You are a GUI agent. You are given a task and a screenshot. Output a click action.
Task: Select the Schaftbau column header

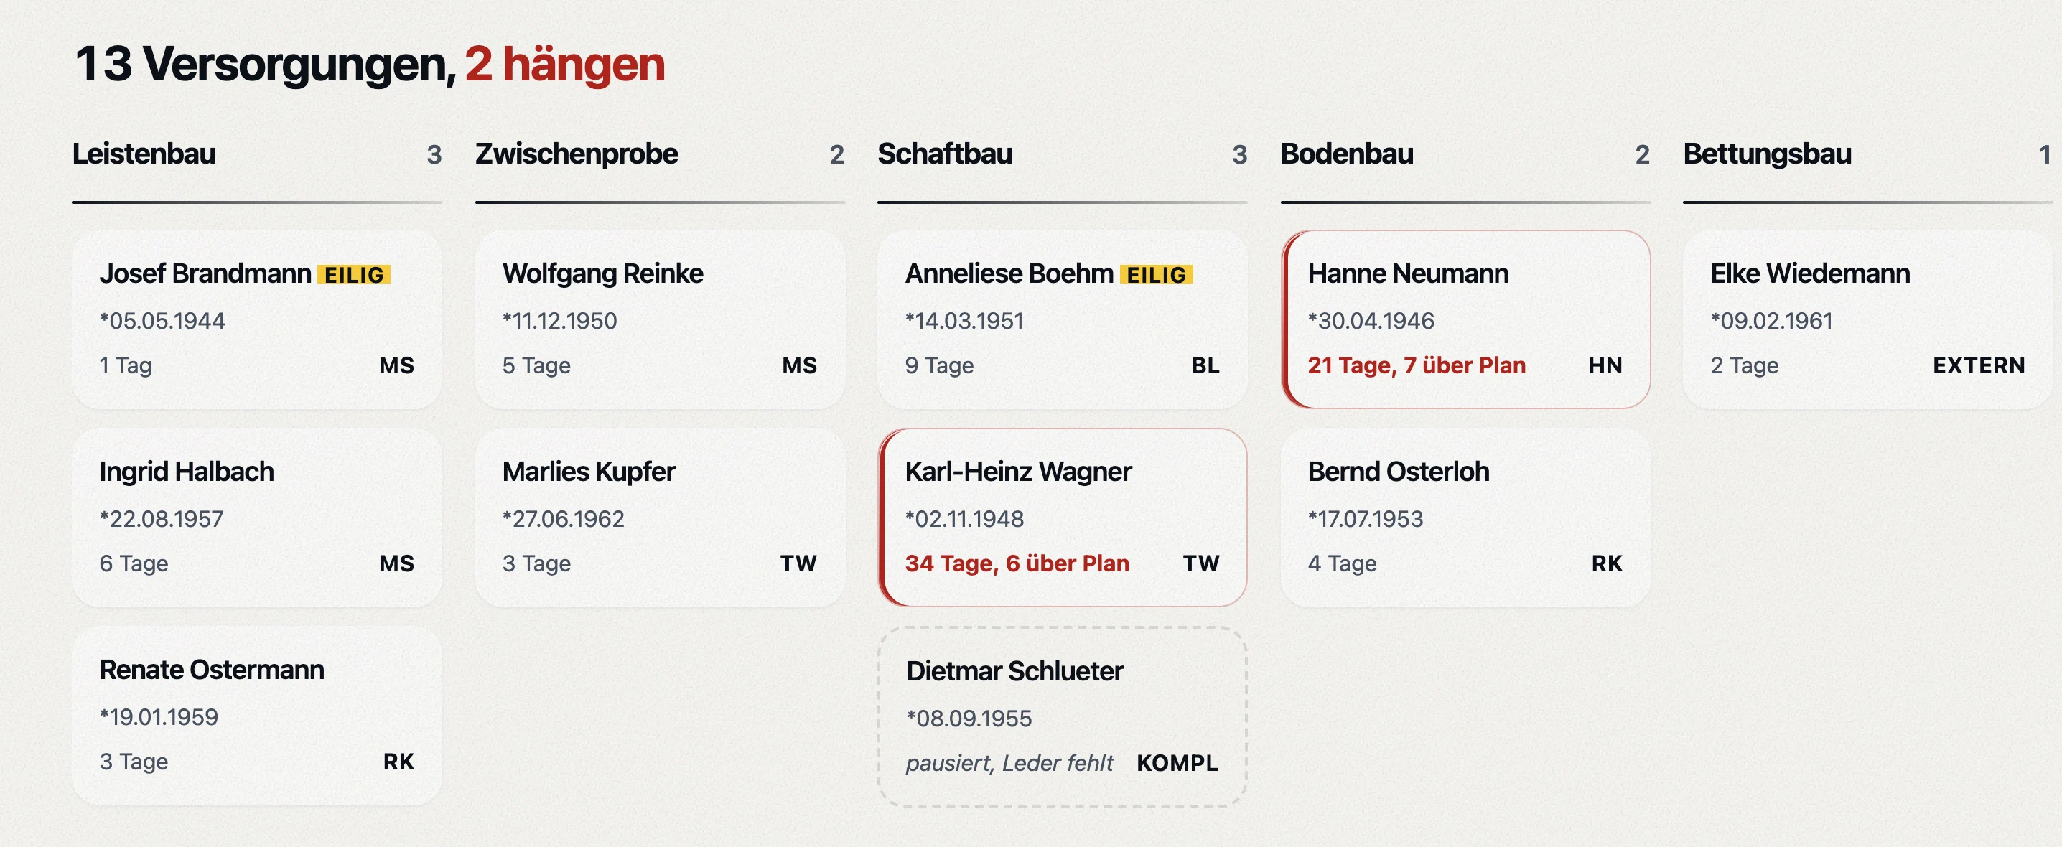click(x=945, y=154)
